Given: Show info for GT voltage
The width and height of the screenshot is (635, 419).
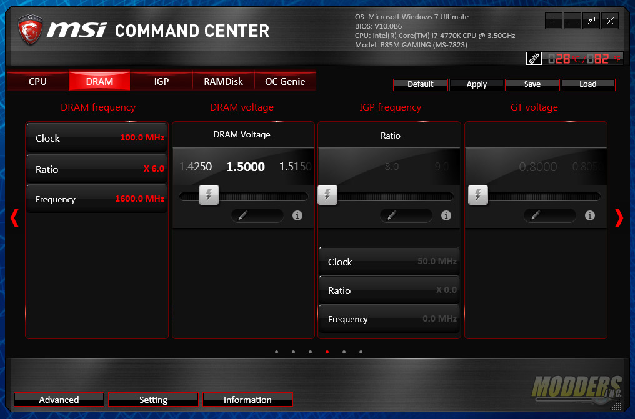Looking at the screenshot, I should pos(589,215).
